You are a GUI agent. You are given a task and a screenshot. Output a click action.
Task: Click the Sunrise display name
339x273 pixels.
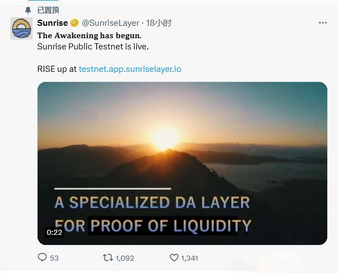(x=53, y=22)
